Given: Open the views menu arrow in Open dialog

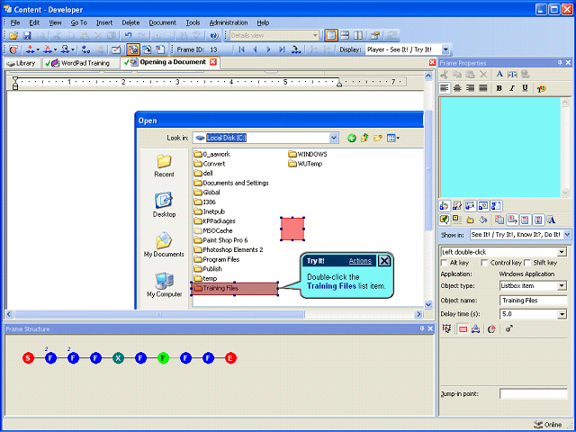Looking at the screenshot, I should click(398, 138).
